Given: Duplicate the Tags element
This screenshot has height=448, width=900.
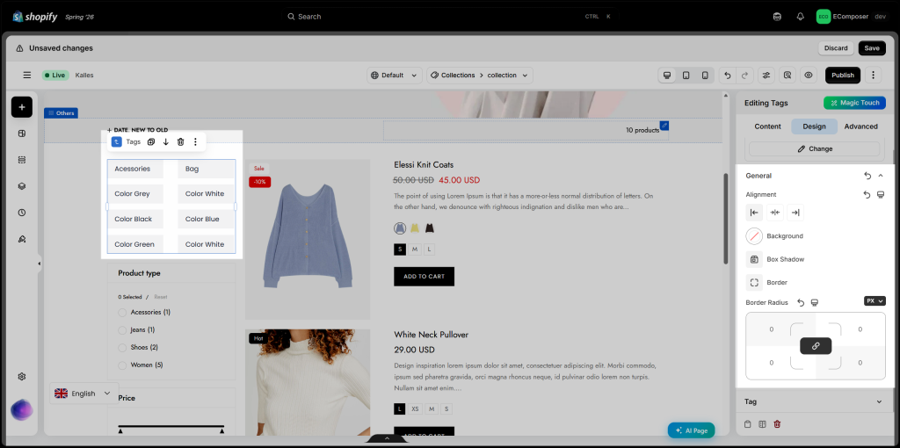Looking at the screenshot, I should click(x=151, y=141).
